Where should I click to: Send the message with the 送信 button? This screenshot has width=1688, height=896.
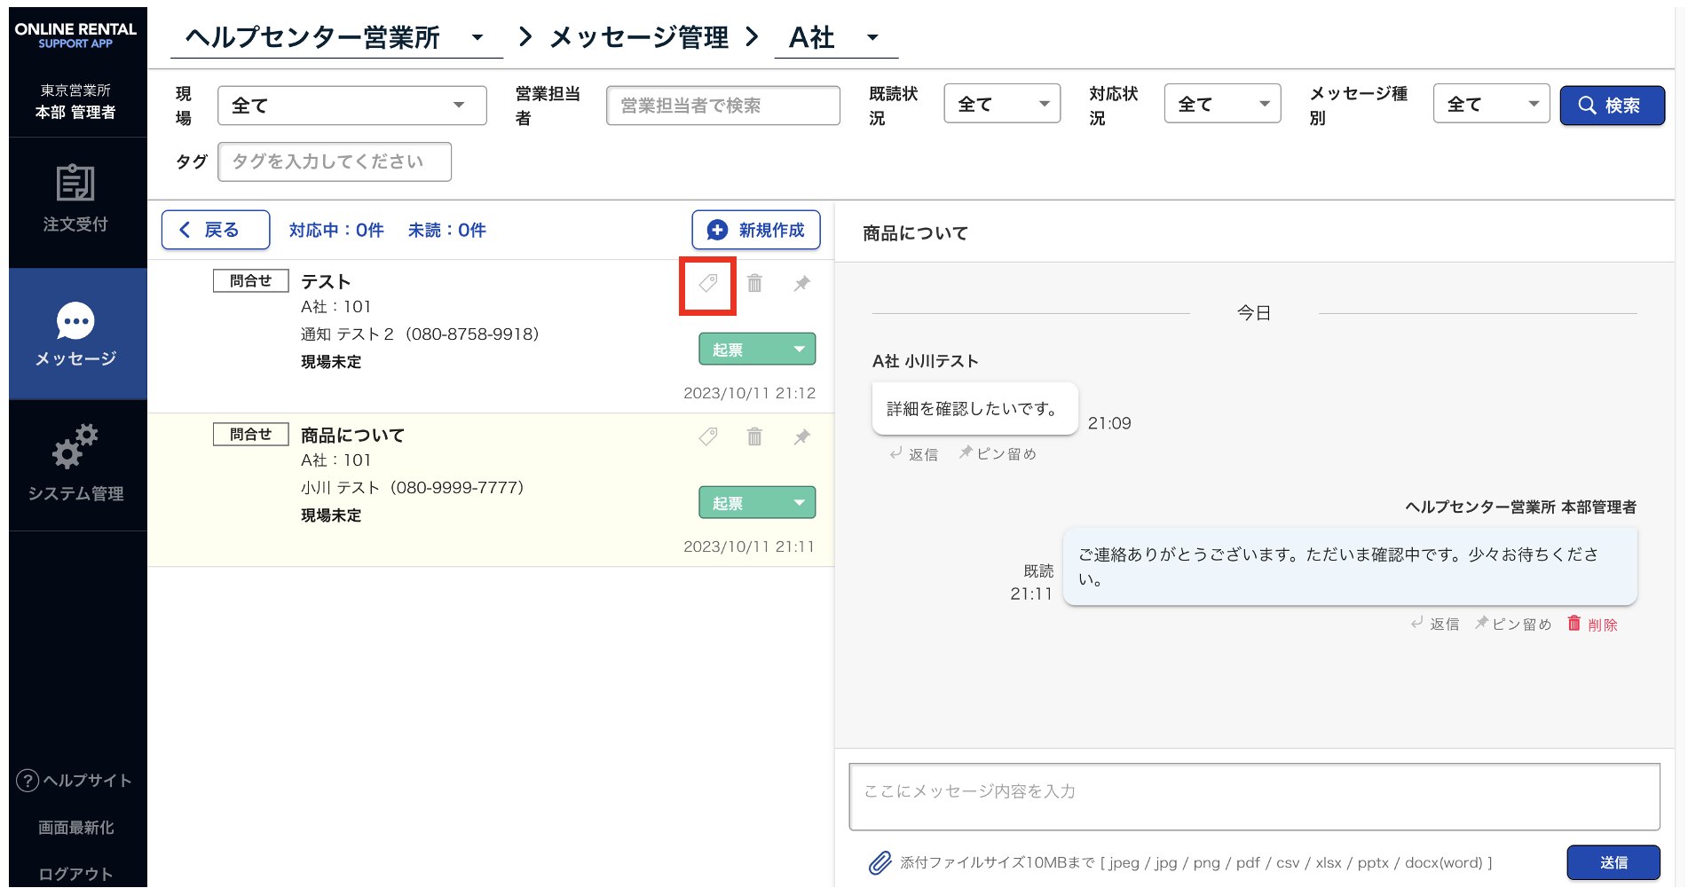click(1613, 862)
